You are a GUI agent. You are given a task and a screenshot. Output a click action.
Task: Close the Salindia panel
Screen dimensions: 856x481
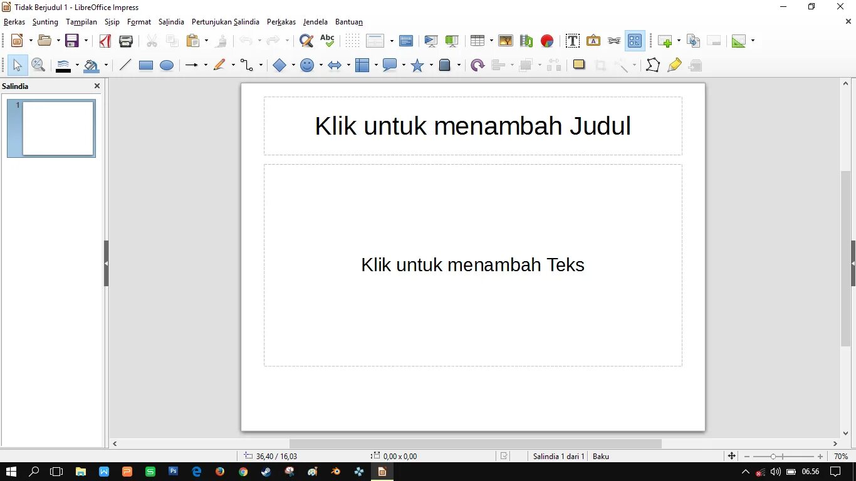(x=97, y=86)
